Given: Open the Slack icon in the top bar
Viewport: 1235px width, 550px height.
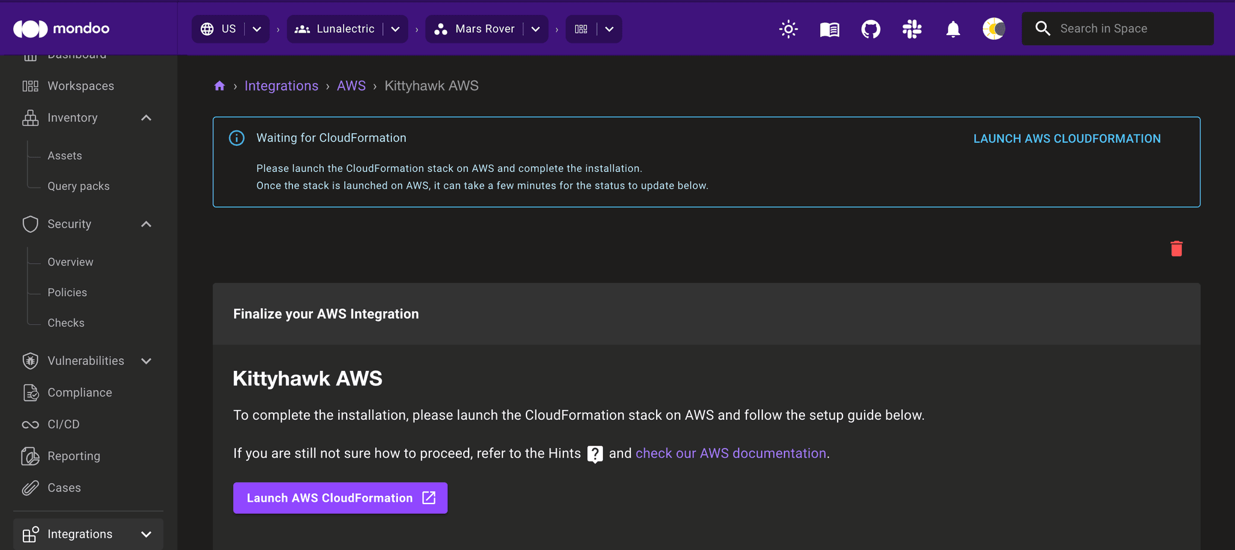Looking at the screenshot, I should pyautogui.click(x=912, y=28).
